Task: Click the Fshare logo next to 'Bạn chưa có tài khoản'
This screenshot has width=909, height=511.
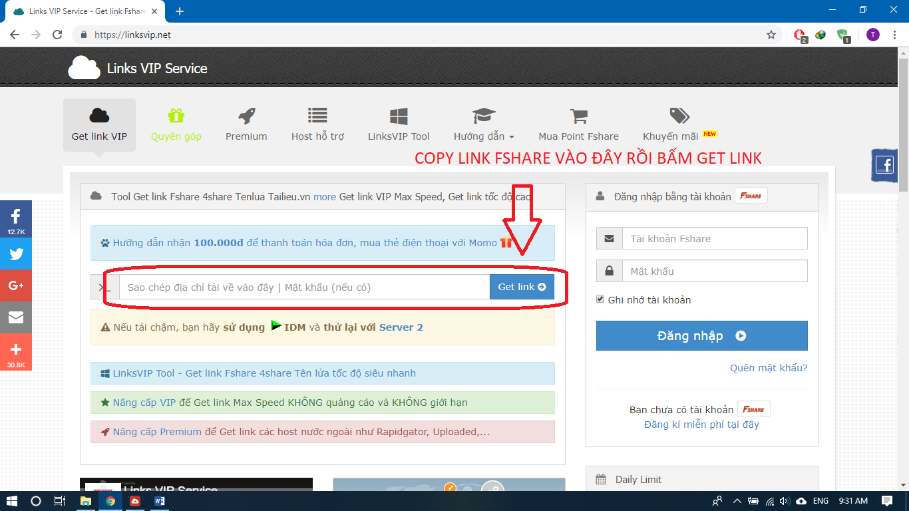Action: (x=754, y=409)
